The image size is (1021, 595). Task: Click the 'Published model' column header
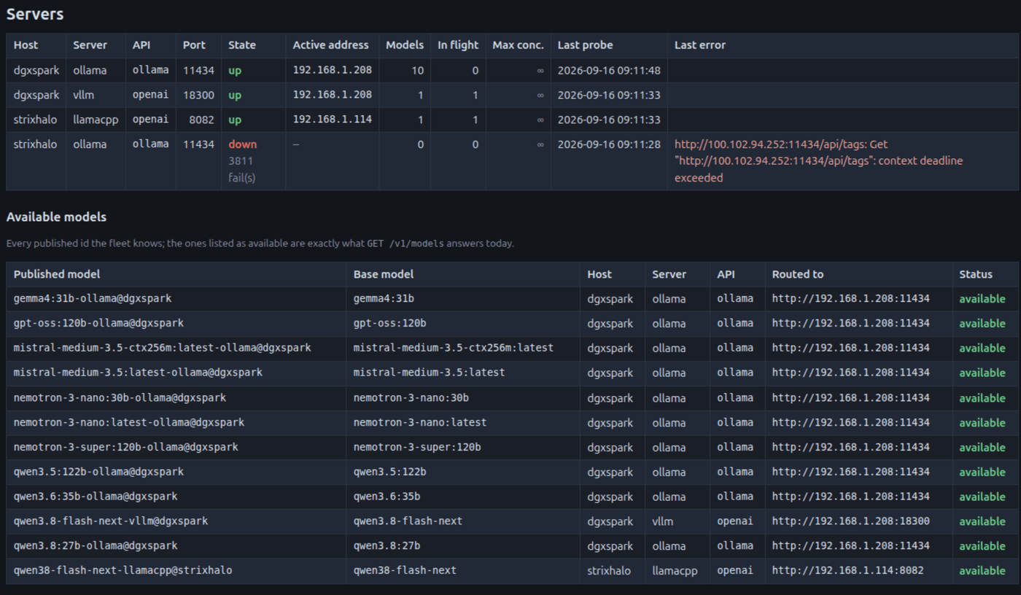(x=57, y=274)
